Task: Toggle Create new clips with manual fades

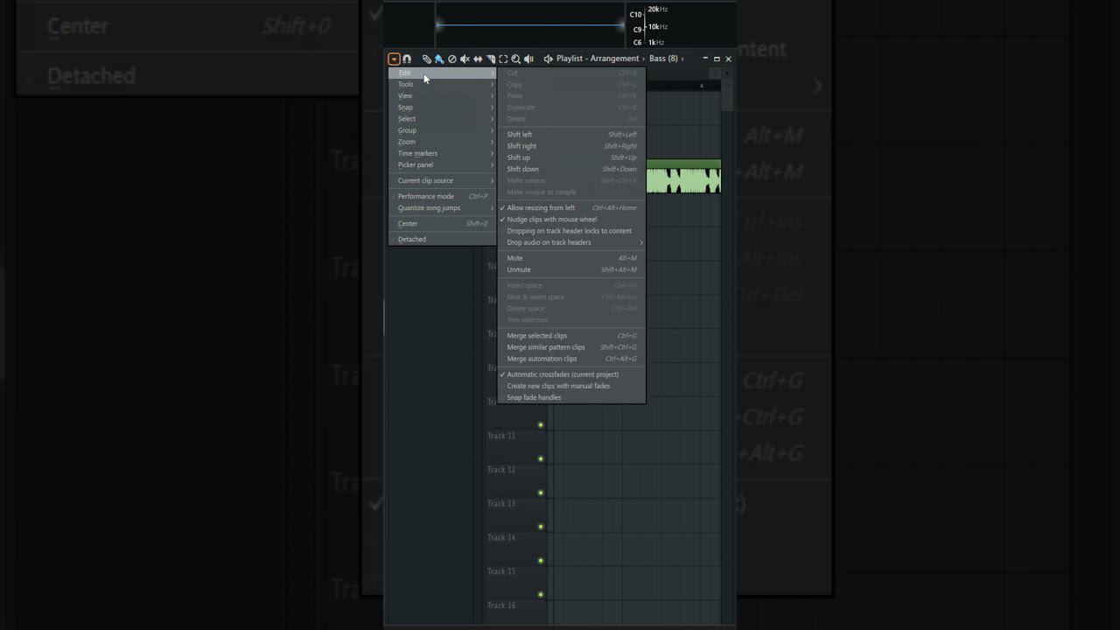Action: point(571,386)
